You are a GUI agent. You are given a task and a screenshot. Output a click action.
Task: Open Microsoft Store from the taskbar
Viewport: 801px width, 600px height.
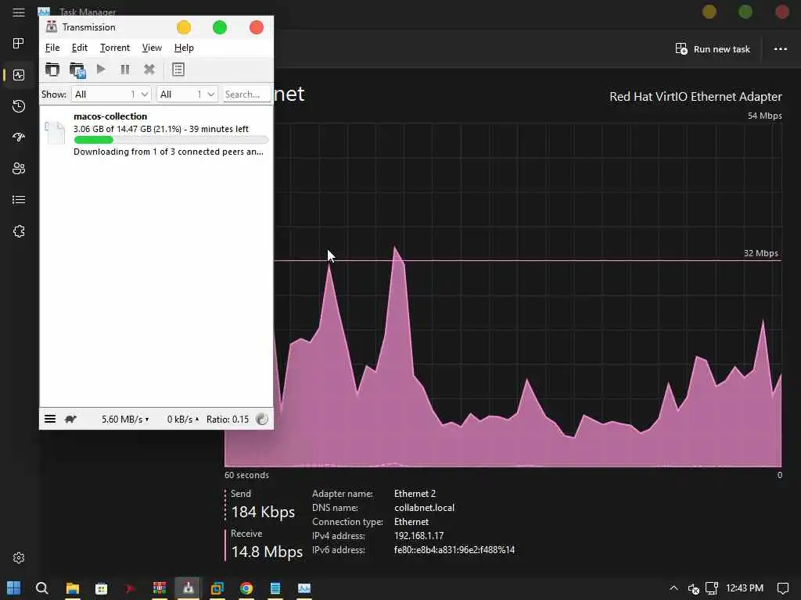click(x=101, y=588)
